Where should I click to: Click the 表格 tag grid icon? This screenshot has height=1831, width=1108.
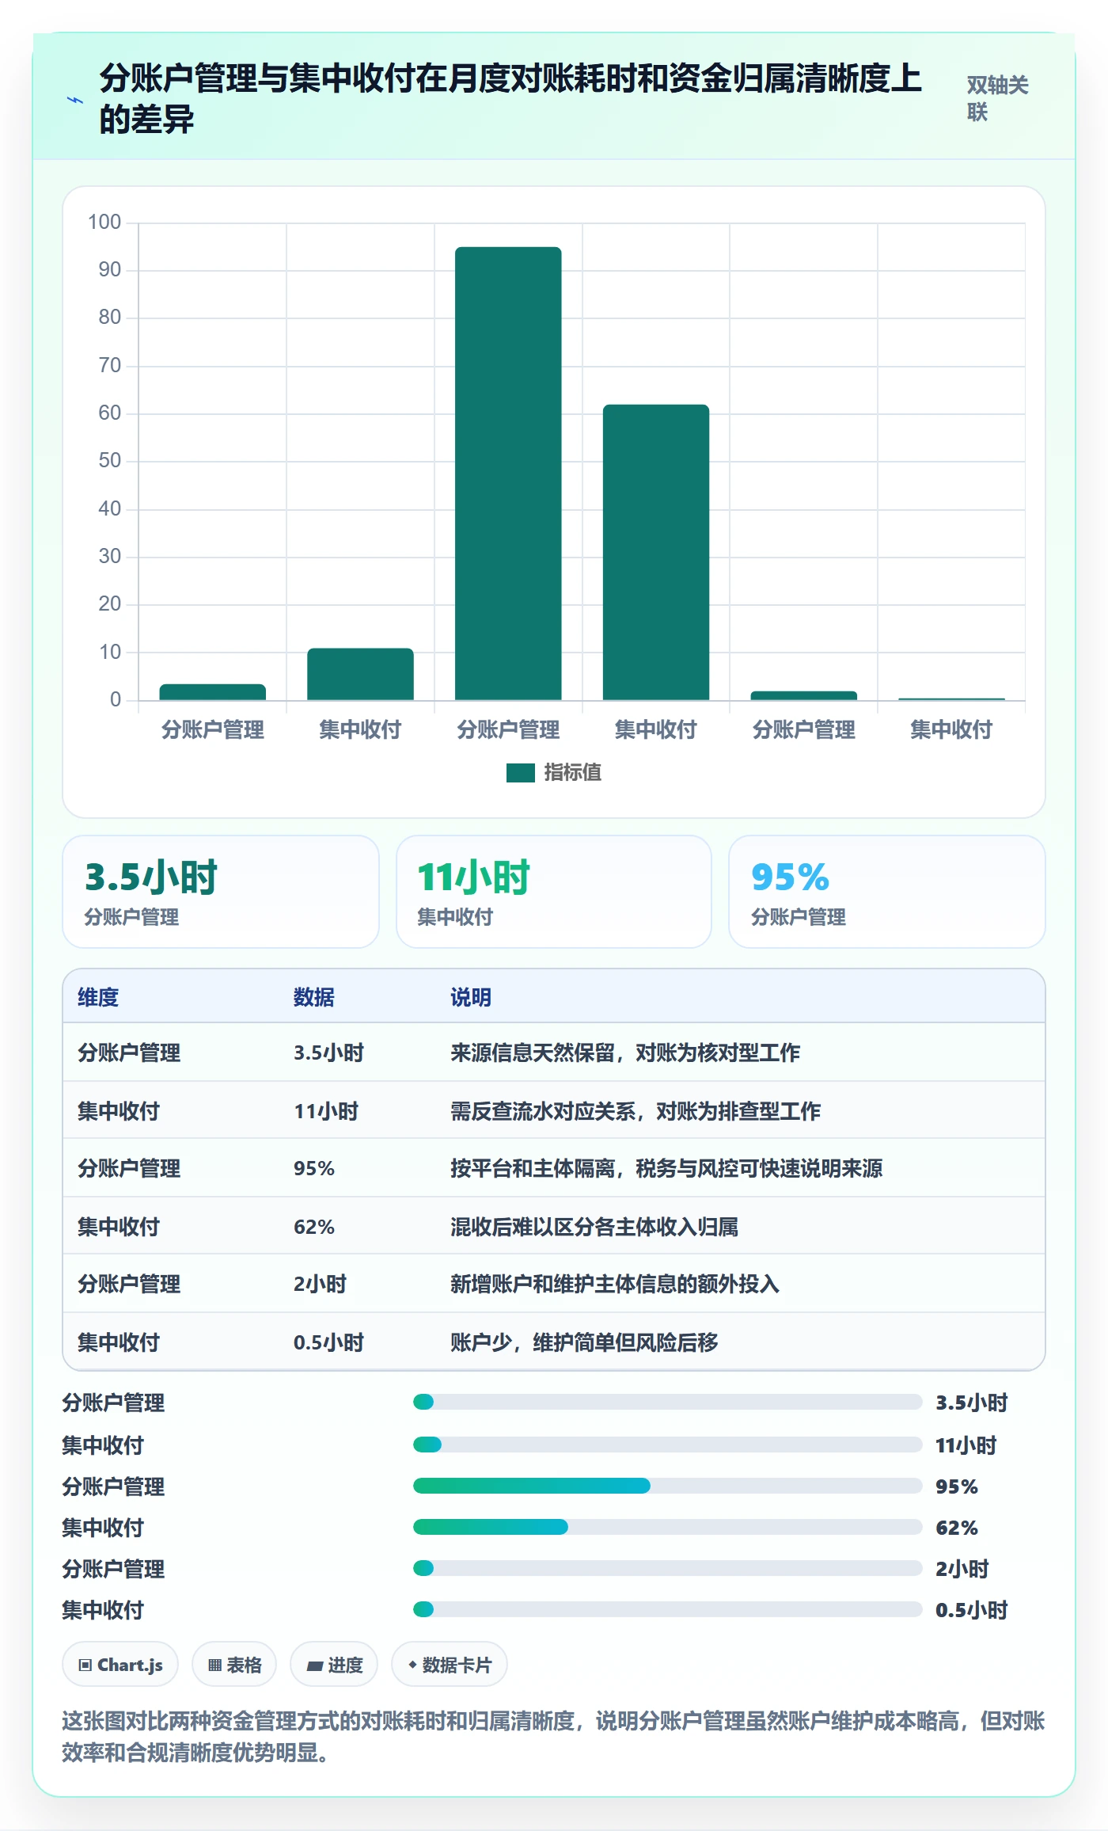[x=214, y=1665]
